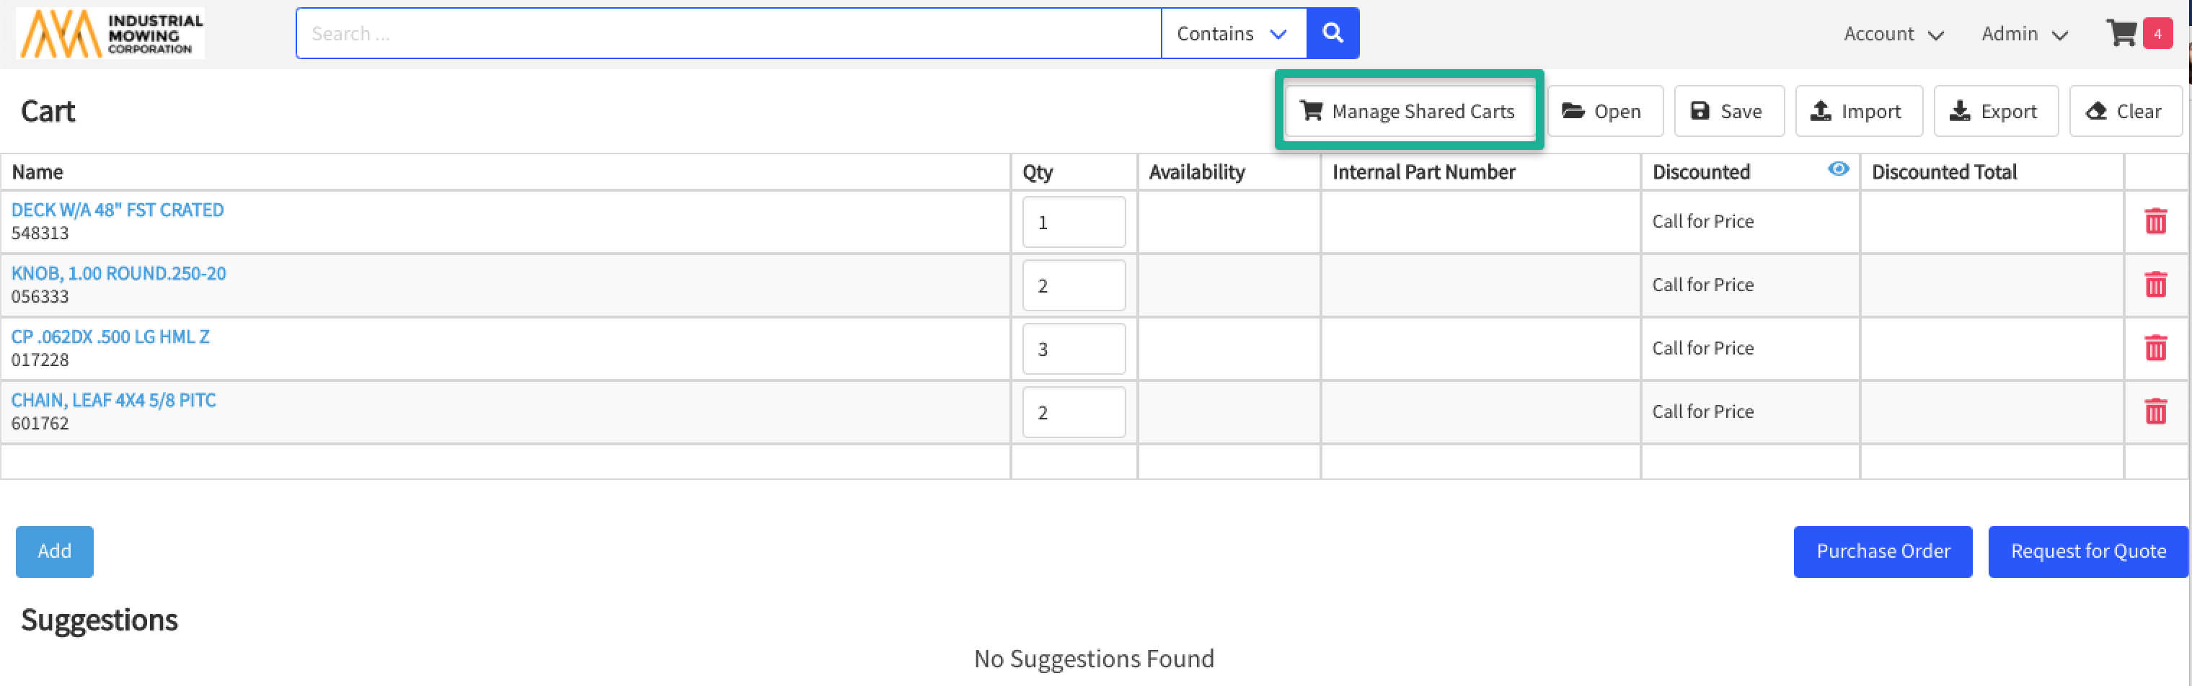Click the magnifier search button
The image size is (2192, 686).
tap(1332, 33)
